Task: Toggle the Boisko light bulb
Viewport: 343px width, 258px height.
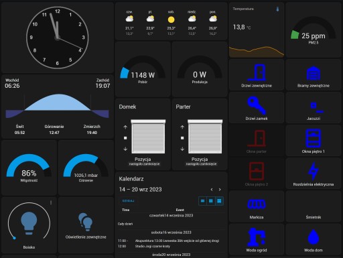Action: (x=29, y=223)
